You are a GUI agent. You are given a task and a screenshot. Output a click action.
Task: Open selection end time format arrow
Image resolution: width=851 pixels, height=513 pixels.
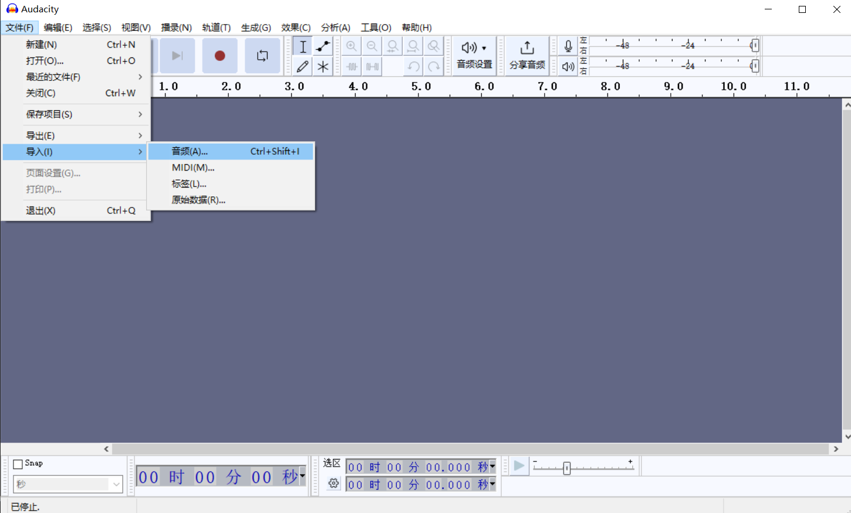pos(492,484)
